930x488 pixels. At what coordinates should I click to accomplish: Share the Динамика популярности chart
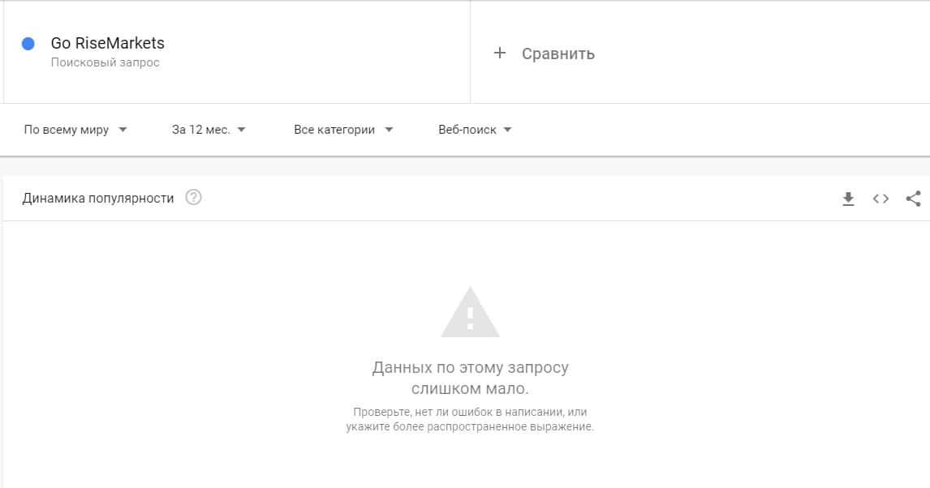pos(914,199)
